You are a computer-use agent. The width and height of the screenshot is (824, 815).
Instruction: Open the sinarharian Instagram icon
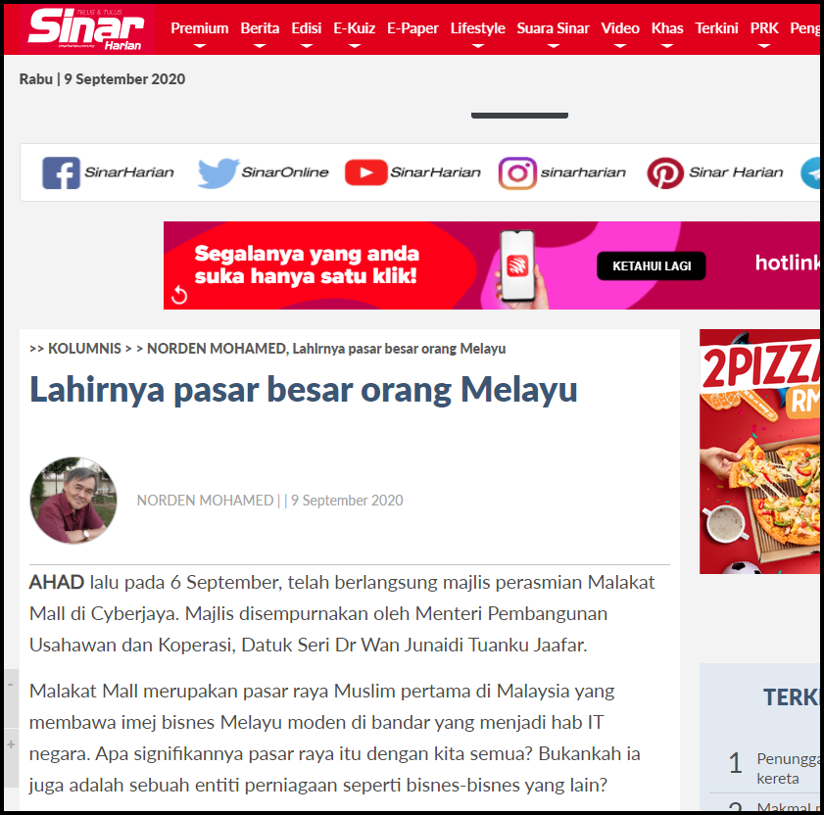[x=517, y=172]
